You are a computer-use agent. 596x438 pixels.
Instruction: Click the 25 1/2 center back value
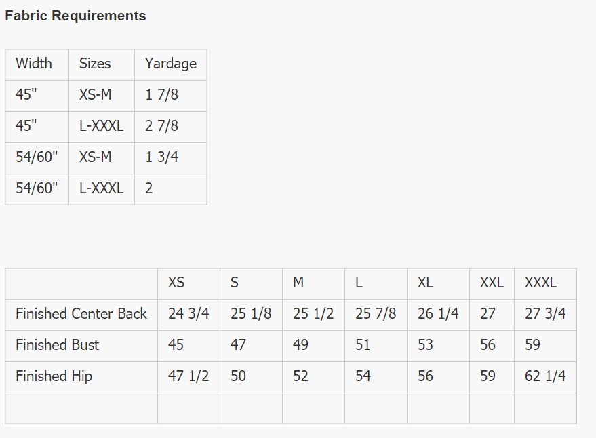(x=313, y=315)
